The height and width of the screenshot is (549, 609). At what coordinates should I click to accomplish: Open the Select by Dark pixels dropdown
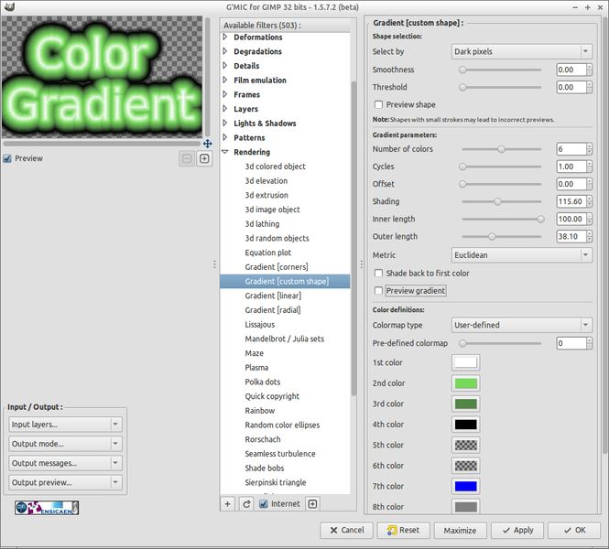point(522,51)
